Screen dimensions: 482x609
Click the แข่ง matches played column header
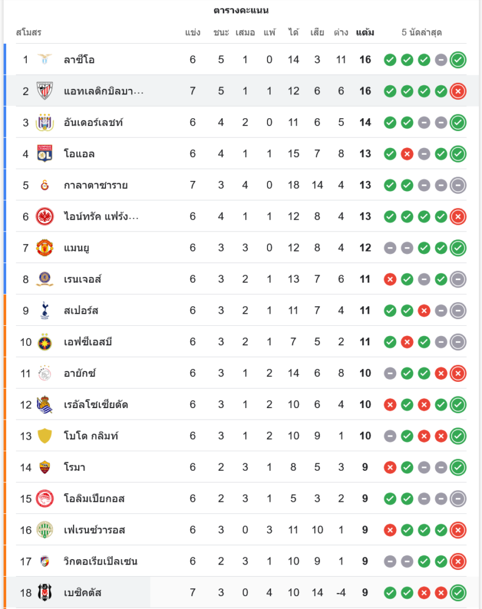pyautogui.click(x=193, y=32)
